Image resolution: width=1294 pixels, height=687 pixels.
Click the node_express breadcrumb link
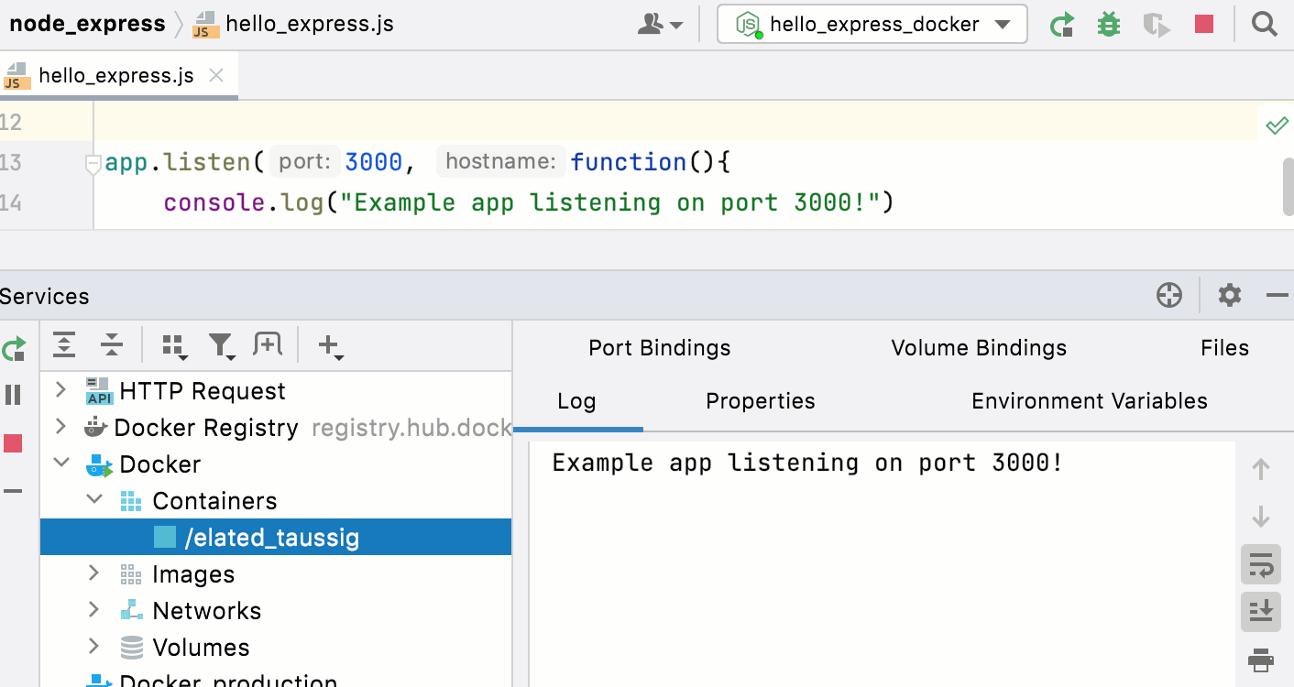click(x=87, y=24)
